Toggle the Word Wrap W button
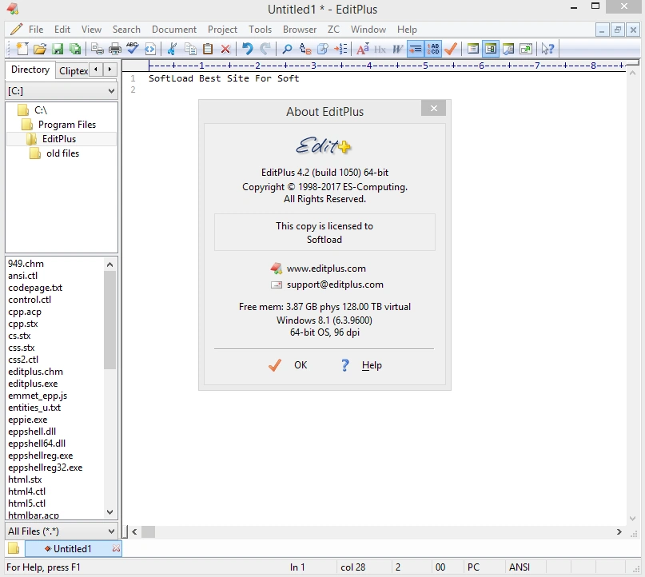The width and height of the screenshot is (645, 577). (x=397, y=49)
